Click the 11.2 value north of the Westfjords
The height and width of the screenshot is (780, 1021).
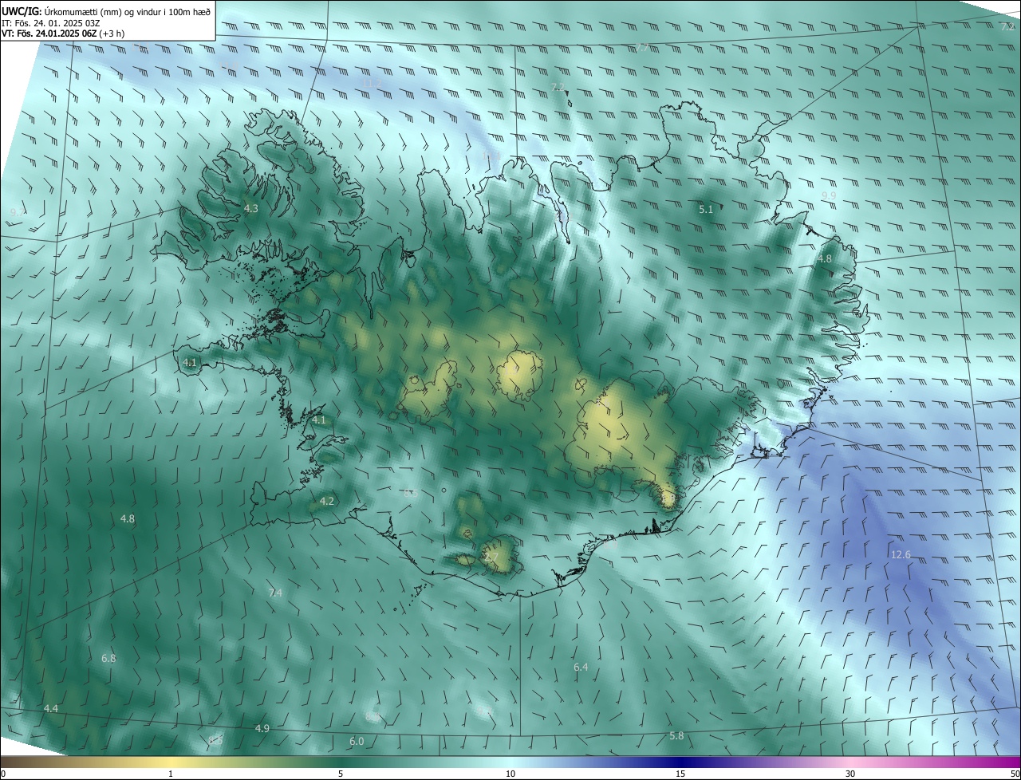pyautogui.click(x=371, y=83)
